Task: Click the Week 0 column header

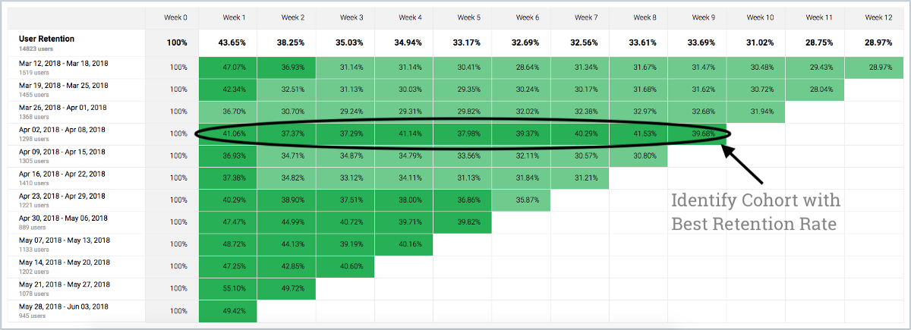Action: click(x=174, y=17)
